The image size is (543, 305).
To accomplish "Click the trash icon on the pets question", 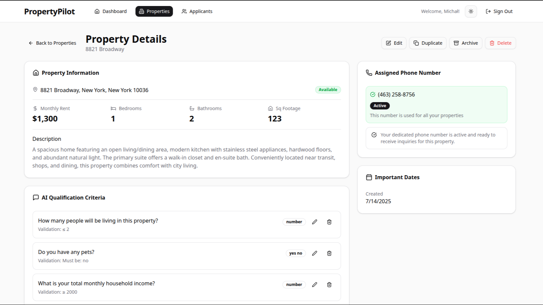I will [x=329, y=253].
